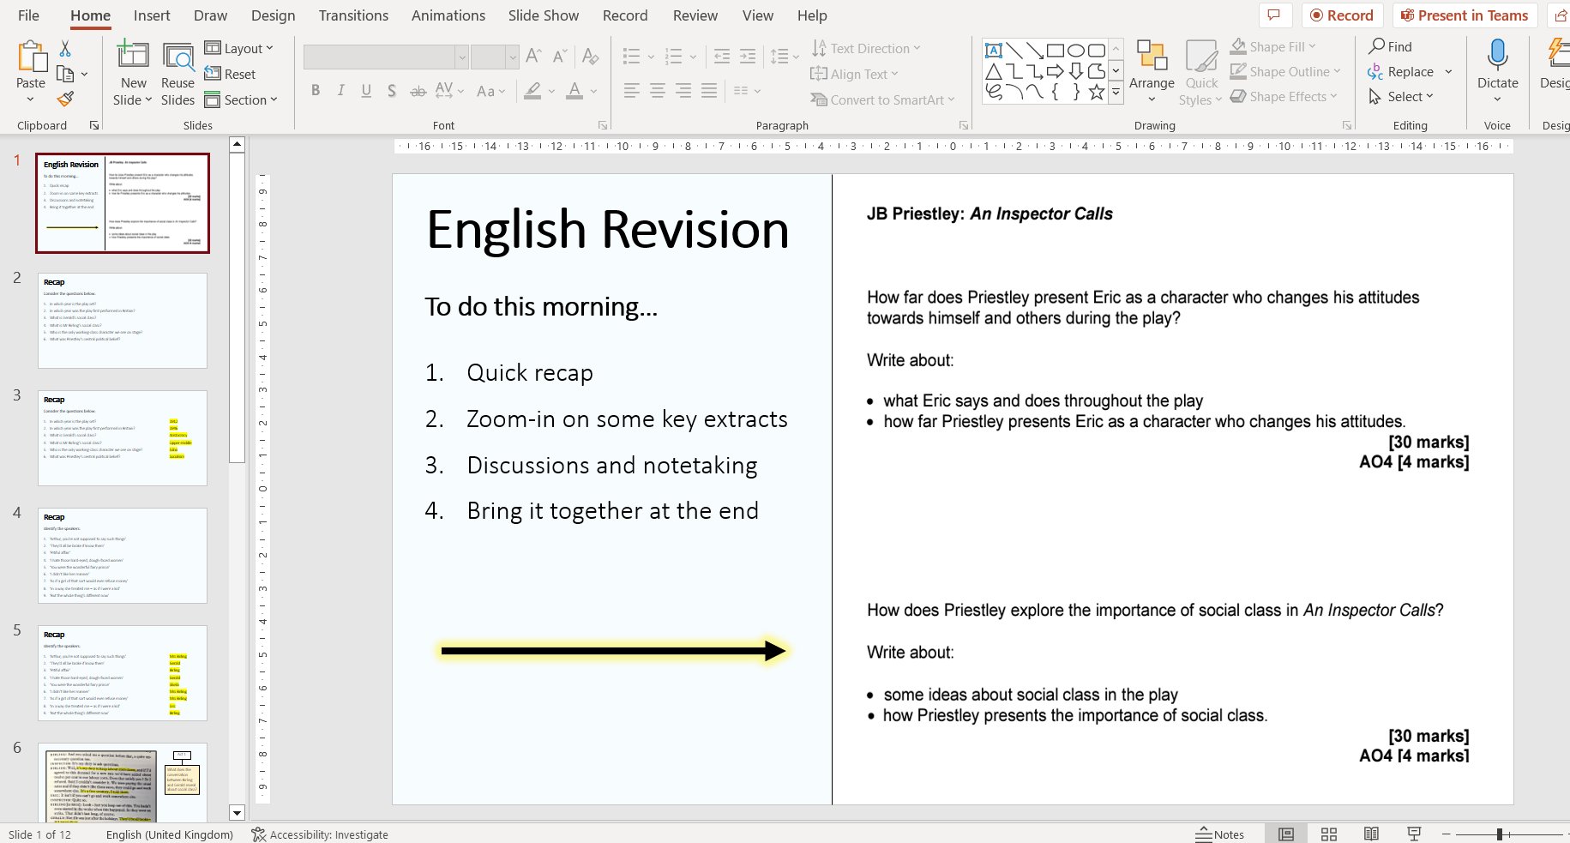
Task: Open the font size dropdown
Action: [512, 56]
